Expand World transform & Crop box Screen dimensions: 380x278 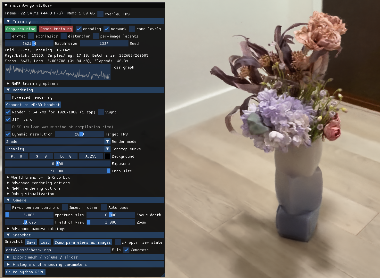[38, 177]
